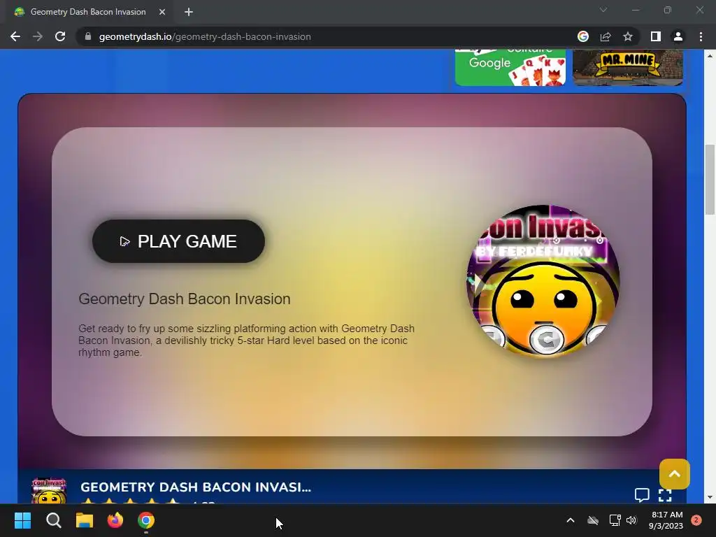Screen dimensions: 716x537
Task: Launch Firefox from the taskbar
Action: (x=115, y=520)
